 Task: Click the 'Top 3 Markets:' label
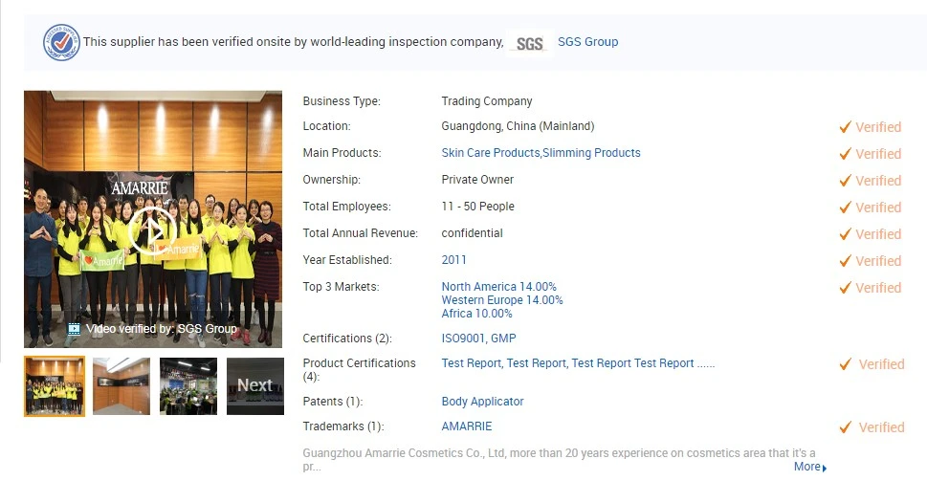click(342, 287)
